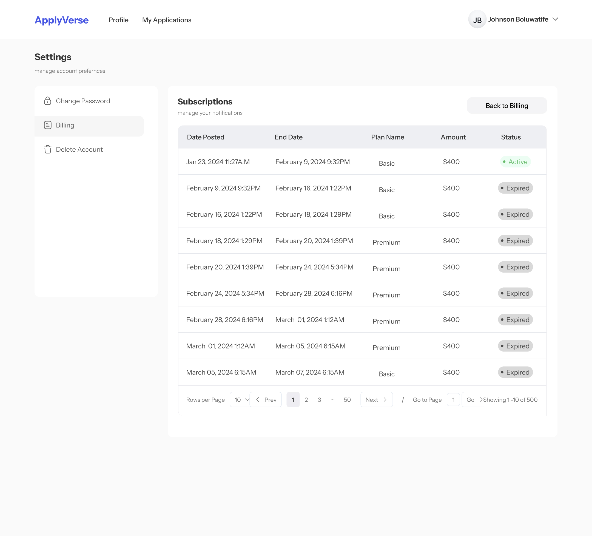Select End Date February 20, 2024 1:39PM
The width and height of the screenshot is (592, 536).
tap(314, 241)
